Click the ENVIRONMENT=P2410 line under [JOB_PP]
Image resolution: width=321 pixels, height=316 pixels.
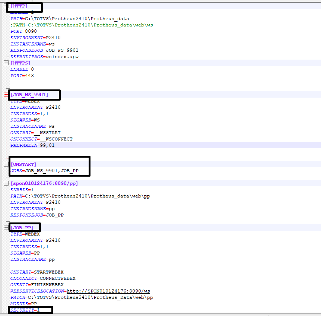[x=35, y=240]
